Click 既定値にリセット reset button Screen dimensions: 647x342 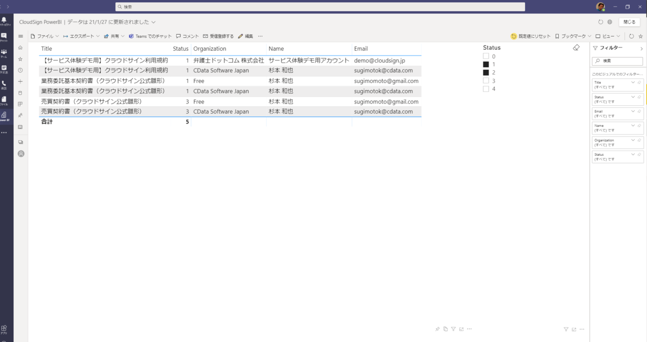click(x=531, y=36)
